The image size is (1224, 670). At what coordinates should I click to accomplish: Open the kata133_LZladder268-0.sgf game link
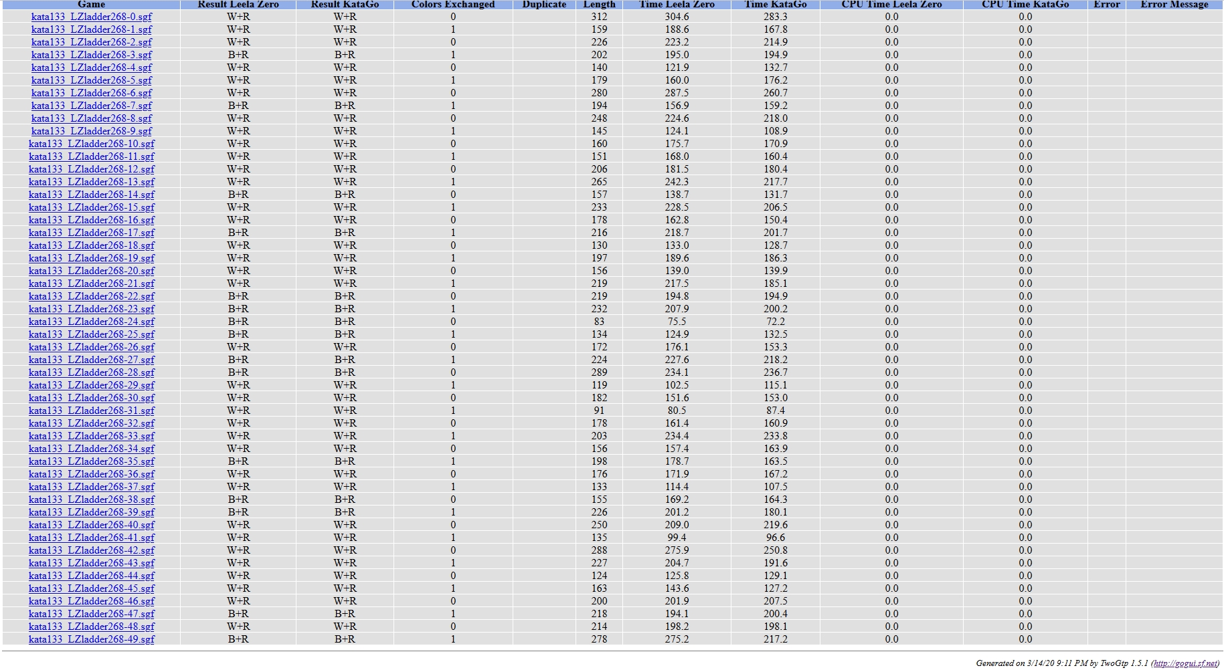[91, 17]
